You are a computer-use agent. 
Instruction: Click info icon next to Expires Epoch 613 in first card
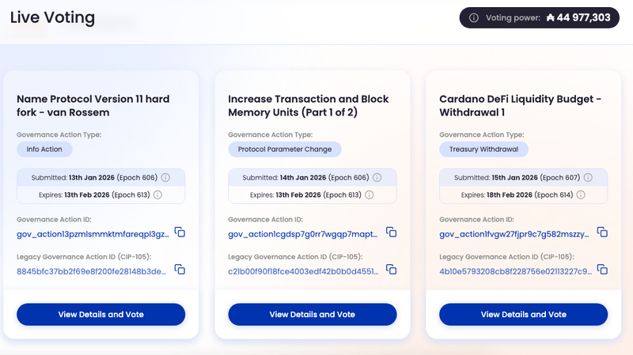tap(157, 194)
